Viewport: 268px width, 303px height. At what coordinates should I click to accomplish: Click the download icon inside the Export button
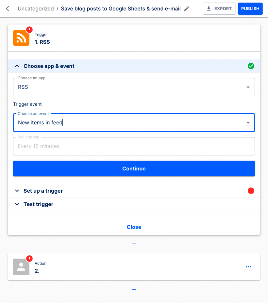click(x=209, y=8)
